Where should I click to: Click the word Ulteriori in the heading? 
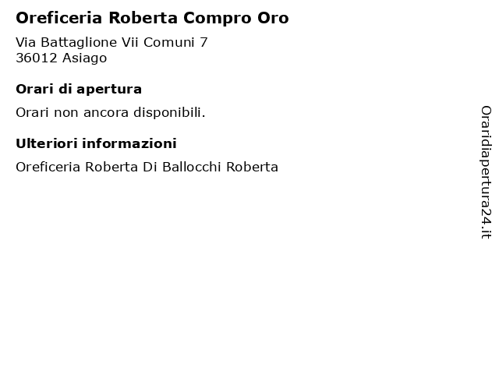point(47,143)
